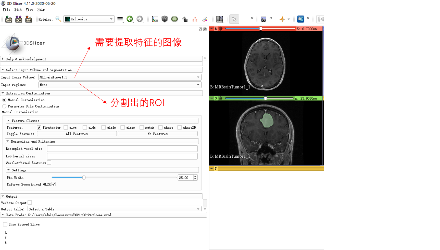Click the red slice offset slider handle
This screenshot has width=440, height=250.
pos(261,29)
